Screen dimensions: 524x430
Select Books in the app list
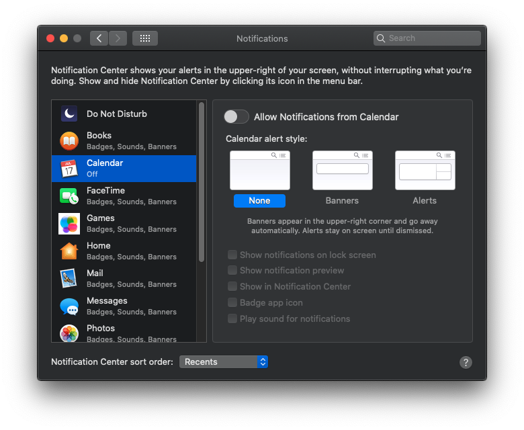tap(124, 141)
